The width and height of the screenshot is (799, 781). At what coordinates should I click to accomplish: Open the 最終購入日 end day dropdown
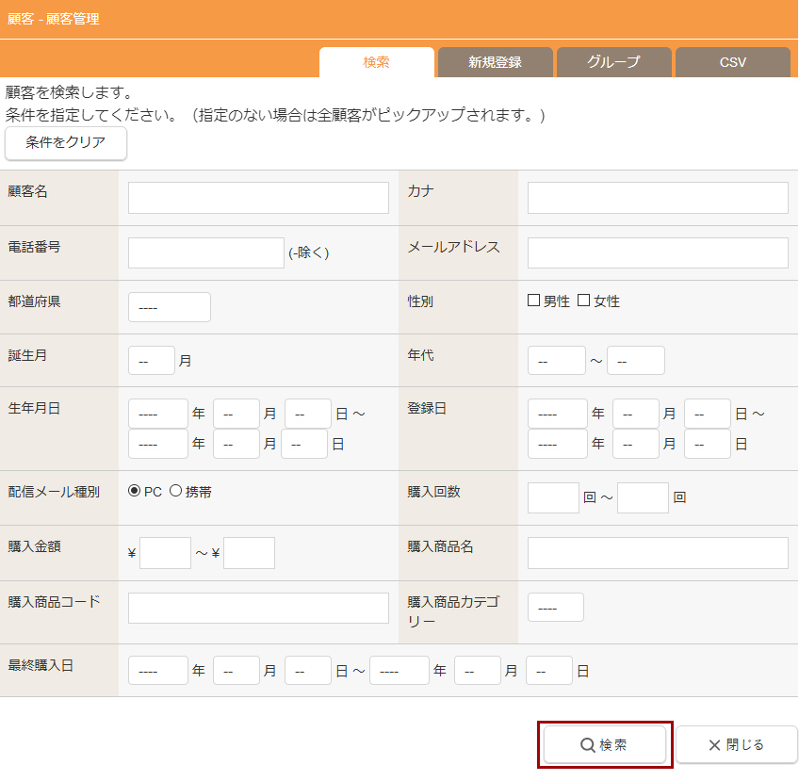549,671
